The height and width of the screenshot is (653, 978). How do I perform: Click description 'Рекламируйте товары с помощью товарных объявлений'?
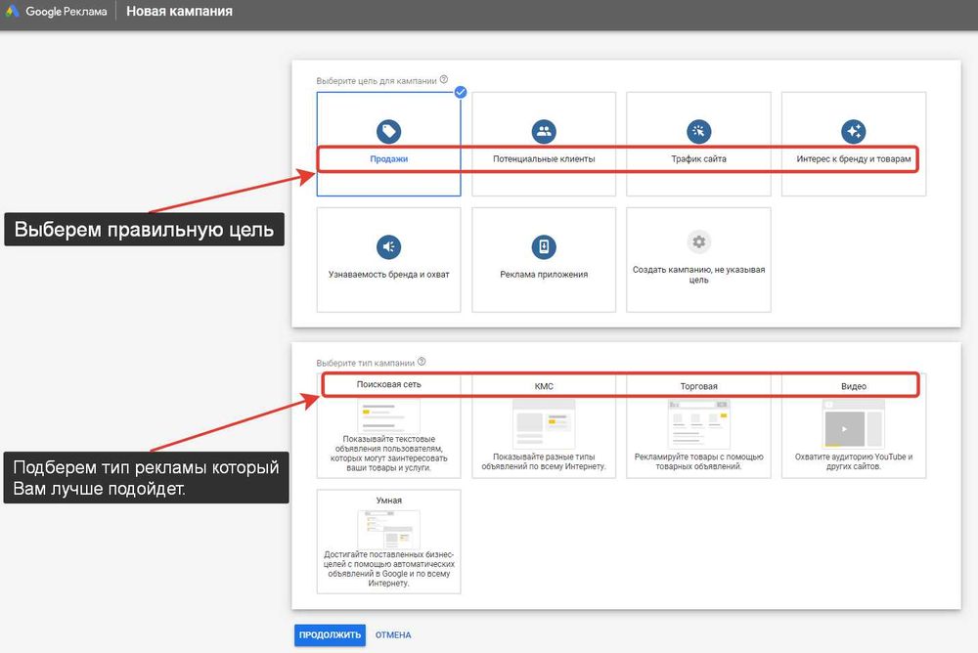point(698,461)
